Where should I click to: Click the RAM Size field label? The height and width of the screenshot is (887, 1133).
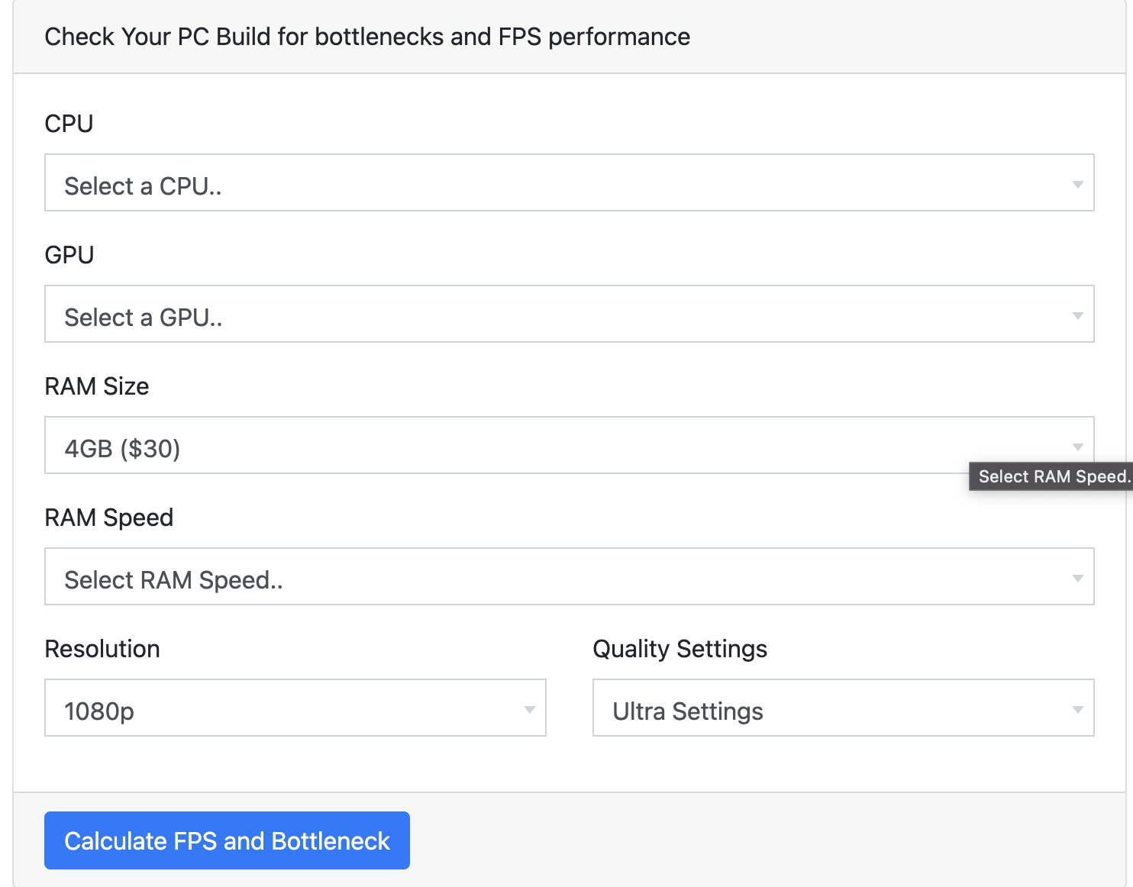click(x=97, y=386)
